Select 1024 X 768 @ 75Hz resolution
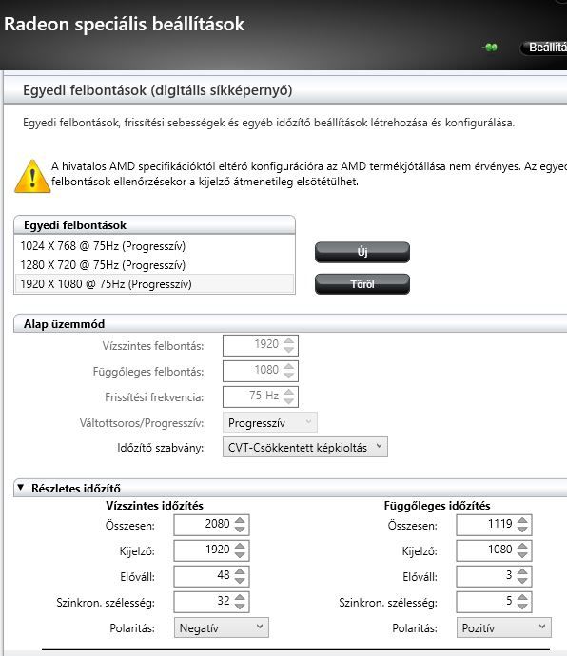Image resolution: width=567 pixels, height=656 pixels. tap(154, 246)
